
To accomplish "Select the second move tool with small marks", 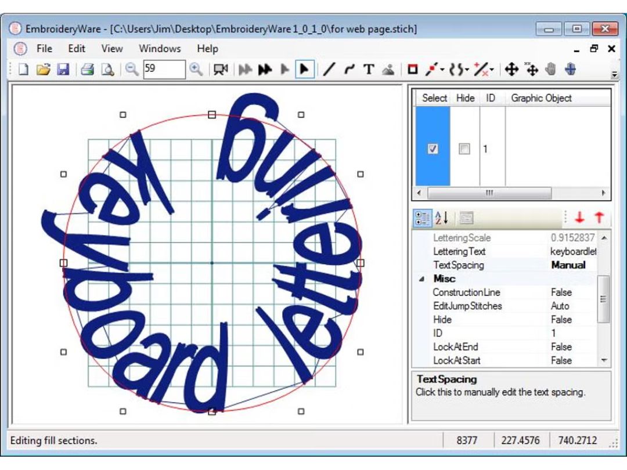I will 531,70.
